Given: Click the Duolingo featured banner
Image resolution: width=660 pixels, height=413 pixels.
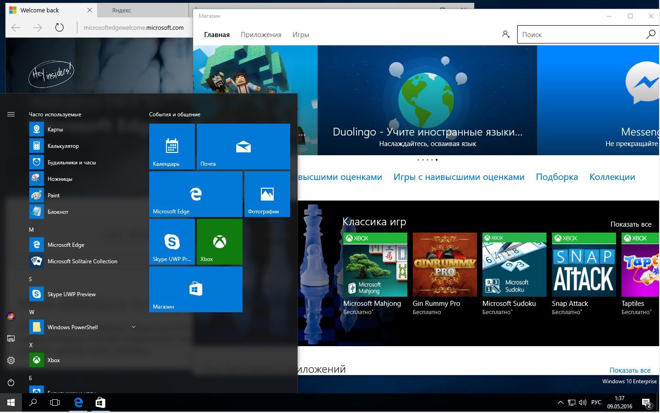Looking at the screenshot, I should pyautogui.click(x=427, y=100).
